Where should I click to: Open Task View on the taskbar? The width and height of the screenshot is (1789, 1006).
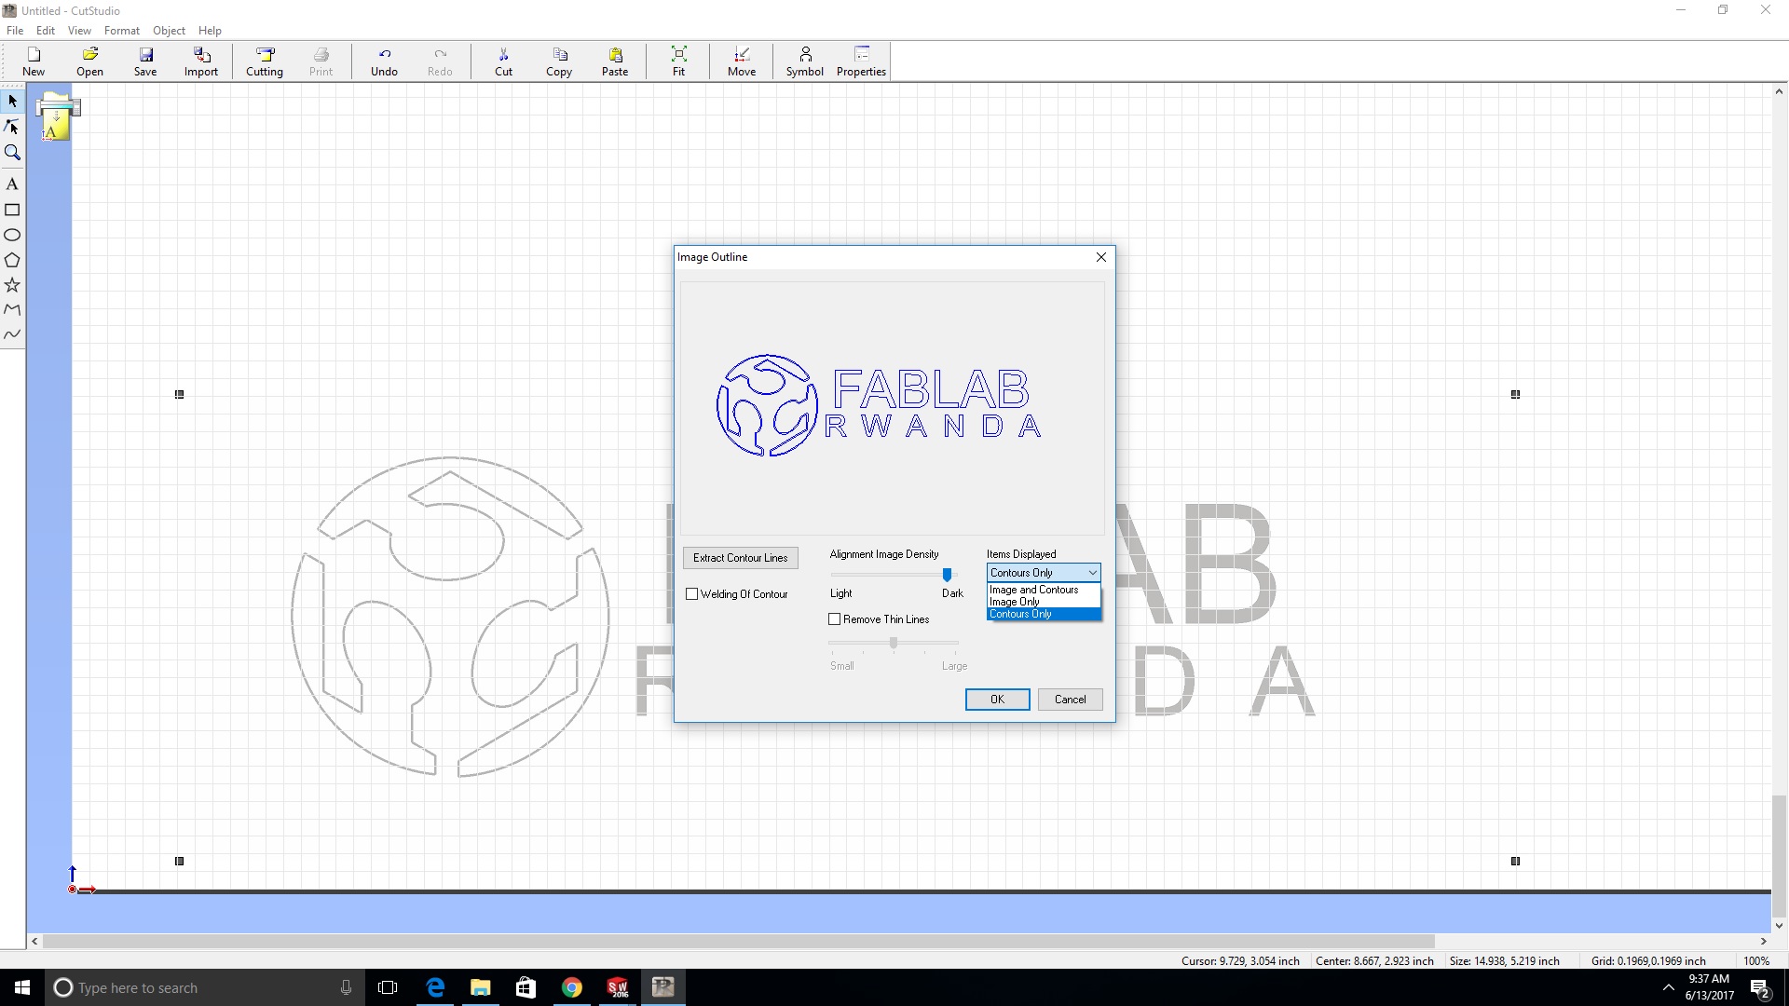click(x=388, y=987)
